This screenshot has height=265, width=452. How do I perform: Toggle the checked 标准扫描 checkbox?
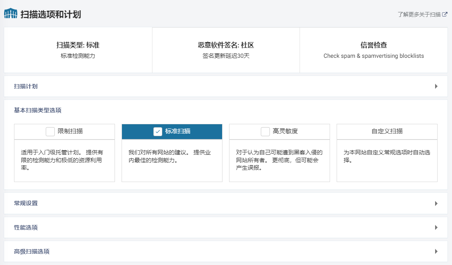click(x=157, y=132)
